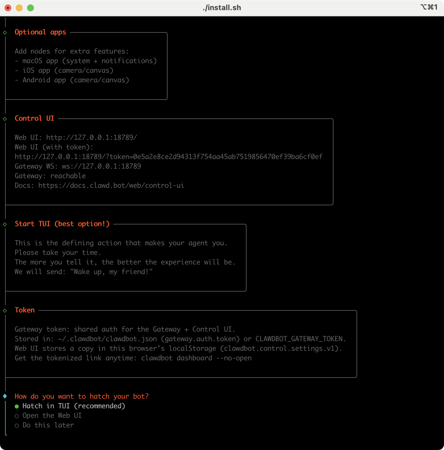
Task: Click the filled cyan diamond by hatch prompt
Action: 5,396
